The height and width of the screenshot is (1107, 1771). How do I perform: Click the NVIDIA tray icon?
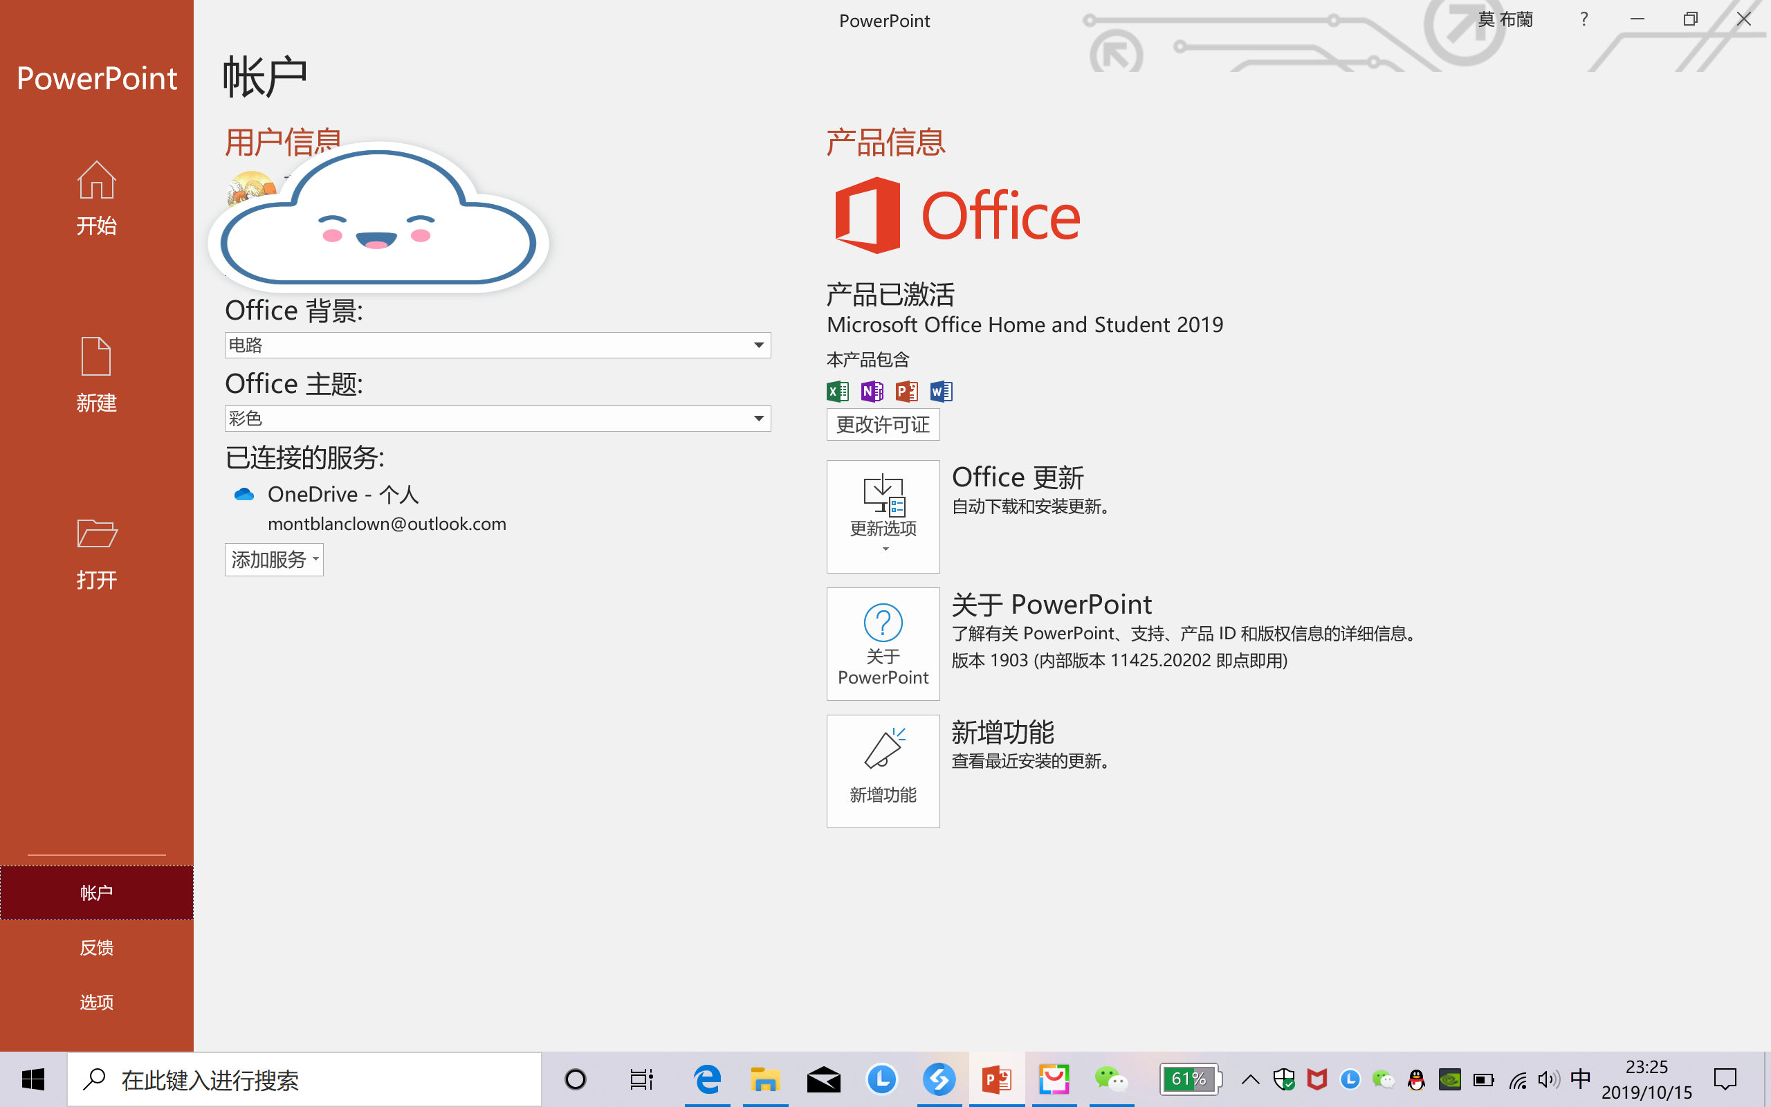pyautogui.click(x=1450, y=1079)
